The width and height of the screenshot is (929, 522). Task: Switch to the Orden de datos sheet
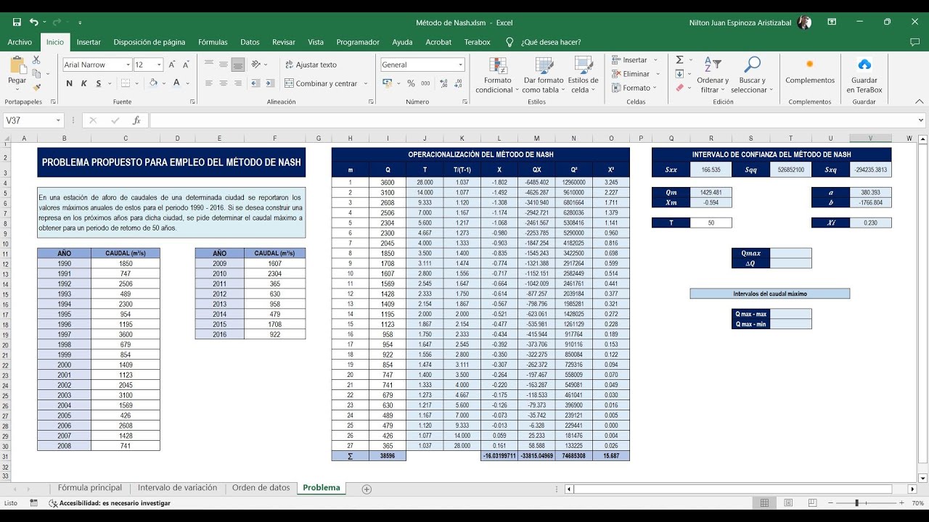(261, 488)
